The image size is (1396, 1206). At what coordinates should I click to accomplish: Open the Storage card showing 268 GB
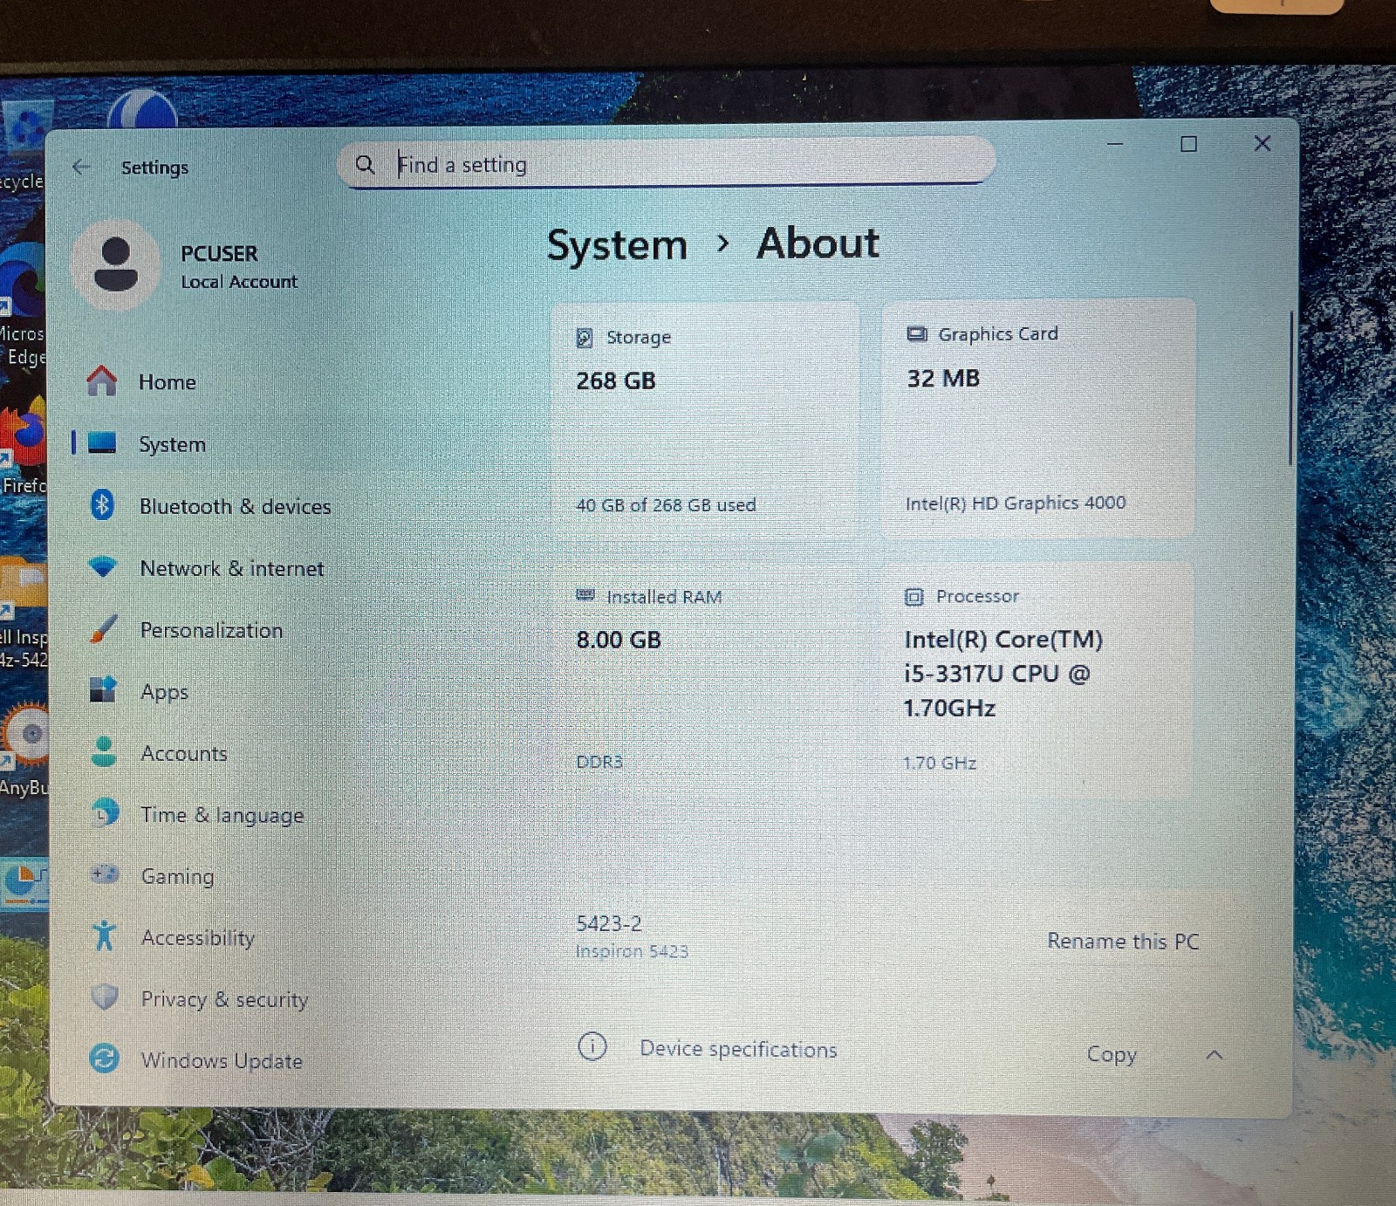click(x=704, y=419)
